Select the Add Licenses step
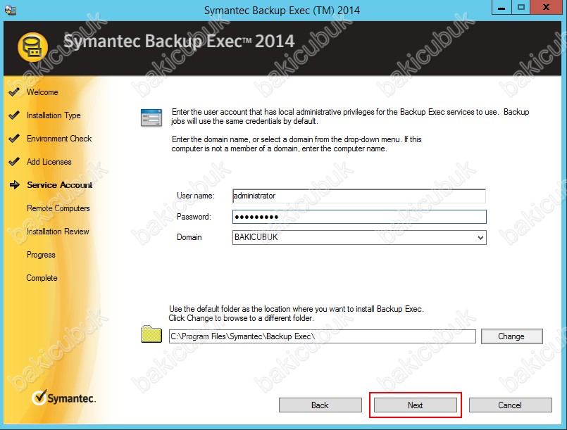This screenshot has height=430, width=567. (x=49, y=162)
